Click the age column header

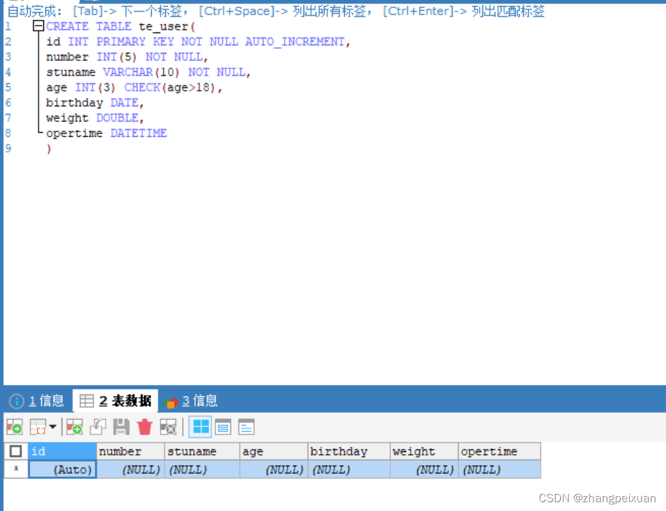pos(274,451)
